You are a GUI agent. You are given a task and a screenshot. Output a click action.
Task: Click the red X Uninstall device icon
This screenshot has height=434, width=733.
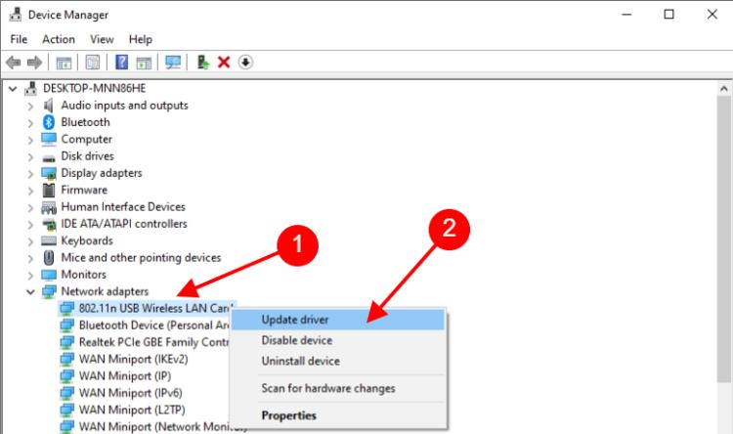224,63
